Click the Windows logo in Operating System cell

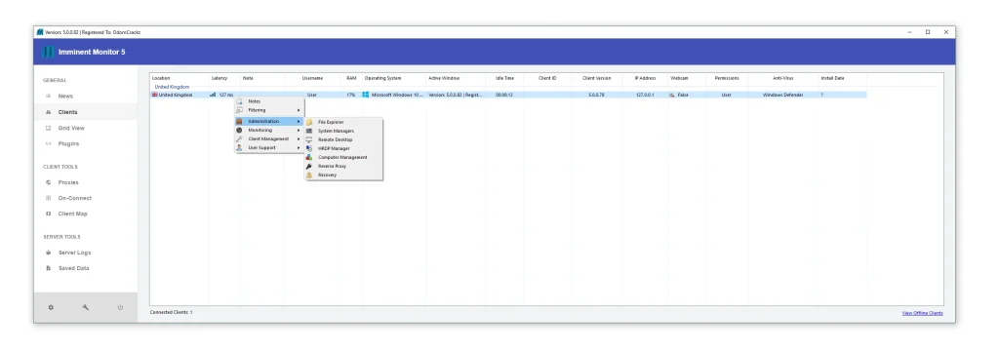[366, 95]
